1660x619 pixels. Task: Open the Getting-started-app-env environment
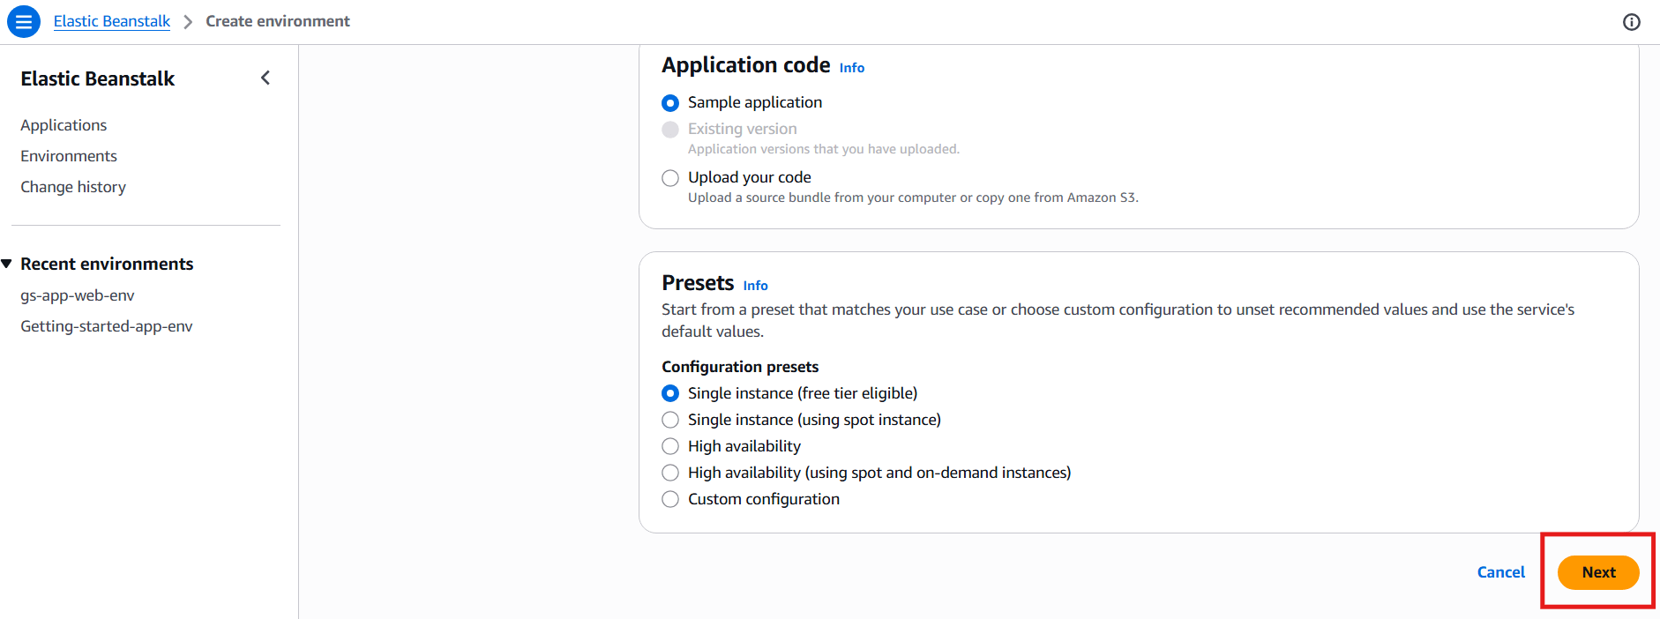click(x=107, y=326)
